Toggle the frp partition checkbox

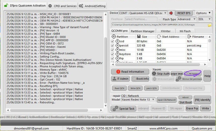point(113,58)
